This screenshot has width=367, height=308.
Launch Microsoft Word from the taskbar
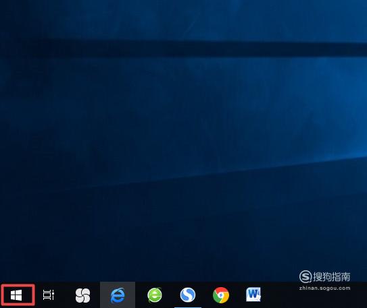click(253, 295)
